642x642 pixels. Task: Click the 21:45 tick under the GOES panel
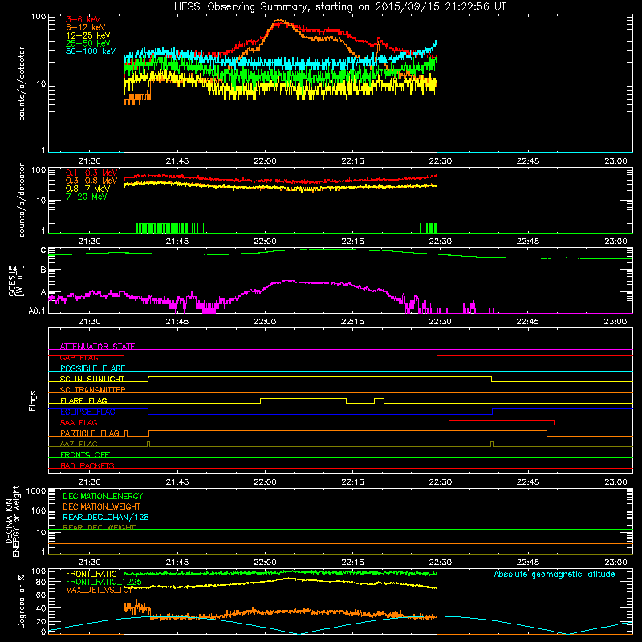(x=177, y=322)
